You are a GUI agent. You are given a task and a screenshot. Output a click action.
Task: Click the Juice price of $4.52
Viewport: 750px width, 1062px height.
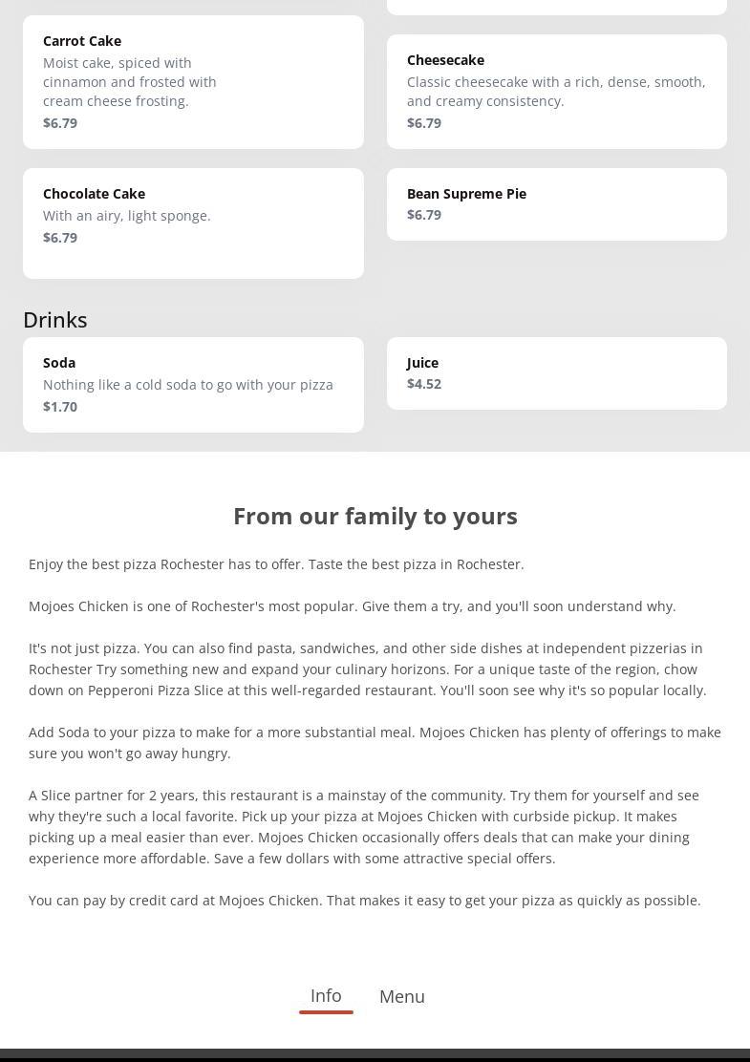pyautogui.click(x=424, y=384)
